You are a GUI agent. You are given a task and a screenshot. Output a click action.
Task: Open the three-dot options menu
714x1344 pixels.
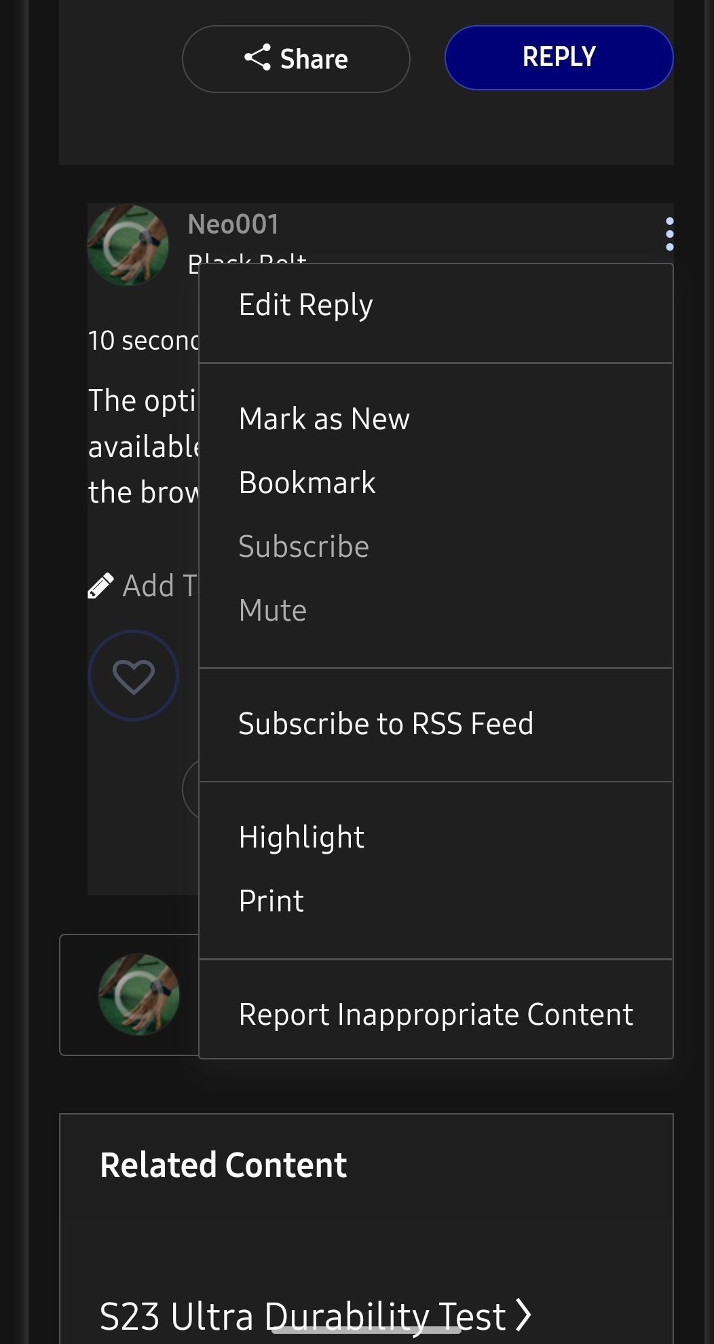(x=669, y=234)
